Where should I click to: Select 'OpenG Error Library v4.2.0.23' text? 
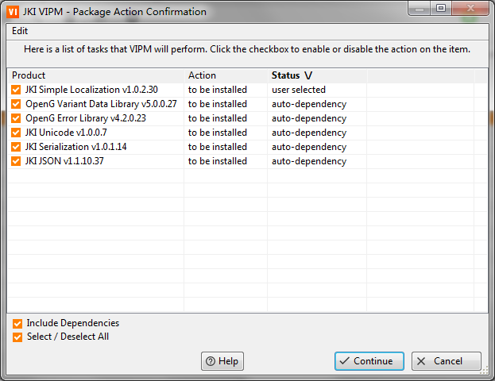point(86,118)
